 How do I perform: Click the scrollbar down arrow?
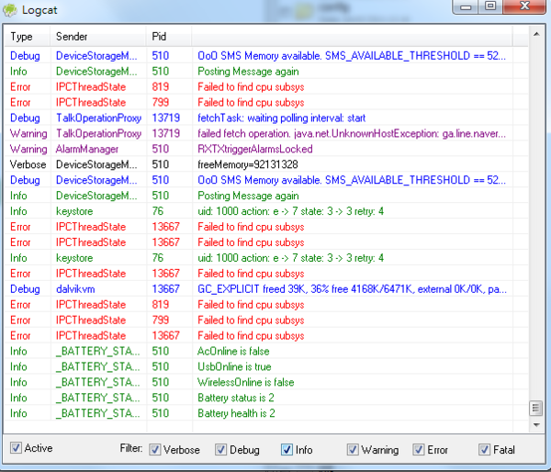[535, 425]
